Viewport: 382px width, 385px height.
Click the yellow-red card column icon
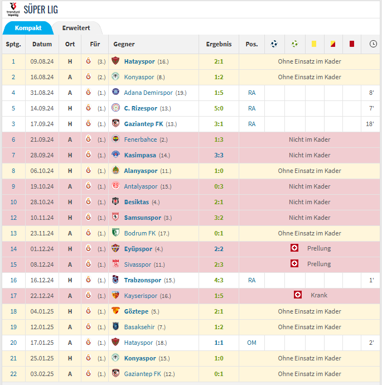pos(333,44)
